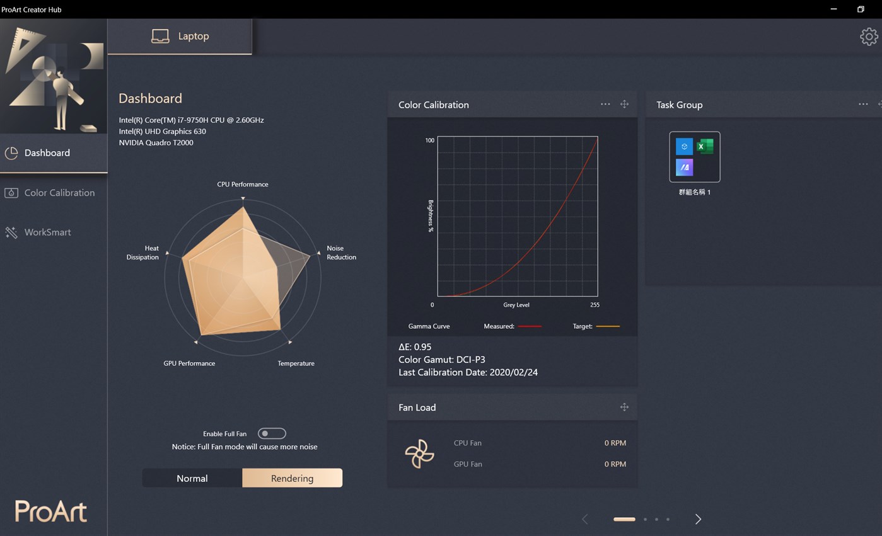Click the Dashboard heading
Screen dimensions: 882x536
[x=150, y=98]
